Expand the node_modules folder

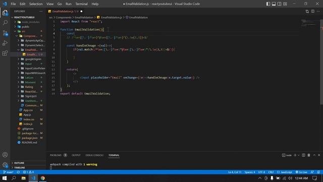click(x=28, y=22)
